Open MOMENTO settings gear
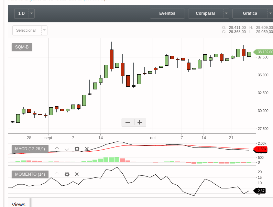The width and height of the screenshot is (273, 207). [67, 174]
